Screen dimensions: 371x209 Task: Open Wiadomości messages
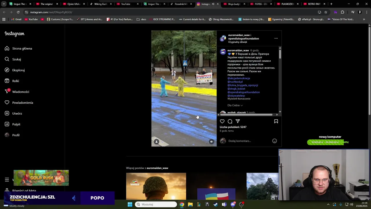coord(17,92)
